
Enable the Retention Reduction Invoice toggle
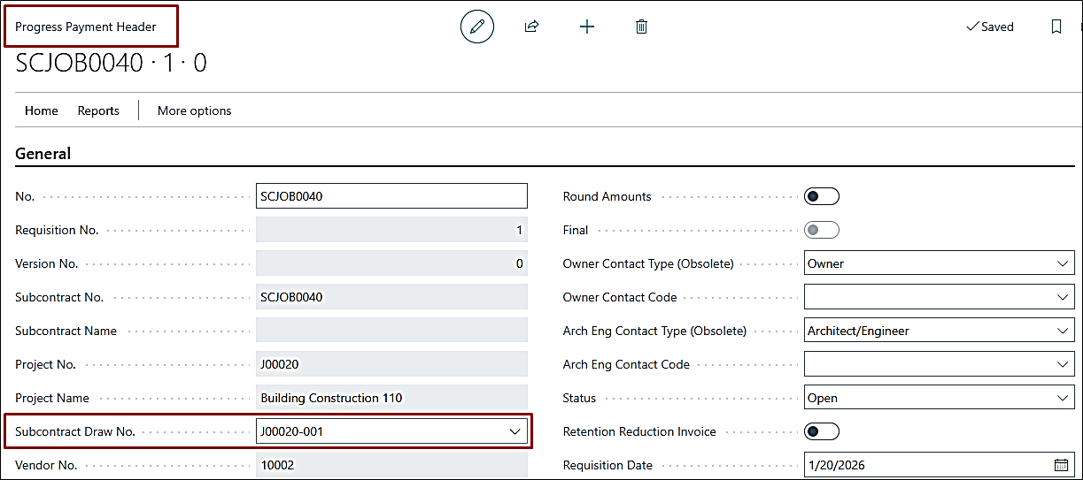[821, 431]
